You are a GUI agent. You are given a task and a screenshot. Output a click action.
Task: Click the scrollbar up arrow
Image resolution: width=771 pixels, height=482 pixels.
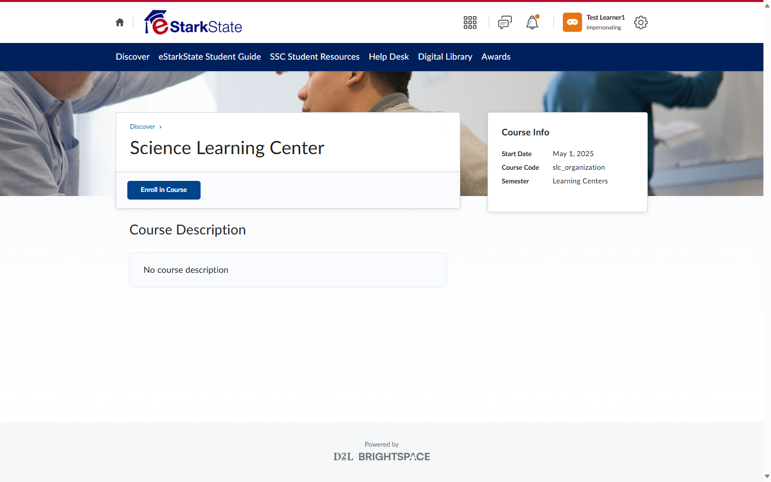(x=767, y=6)
